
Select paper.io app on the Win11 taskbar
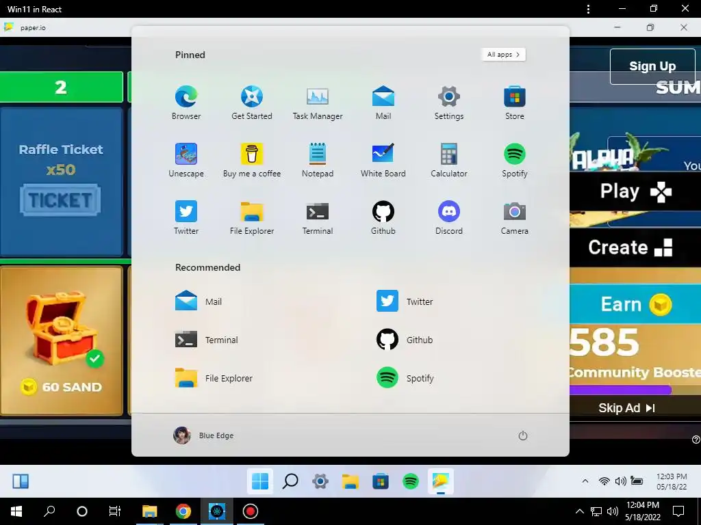441,481
